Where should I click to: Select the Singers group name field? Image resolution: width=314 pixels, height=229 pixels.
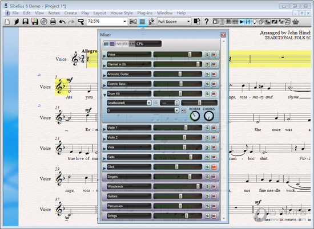[129, 177]
